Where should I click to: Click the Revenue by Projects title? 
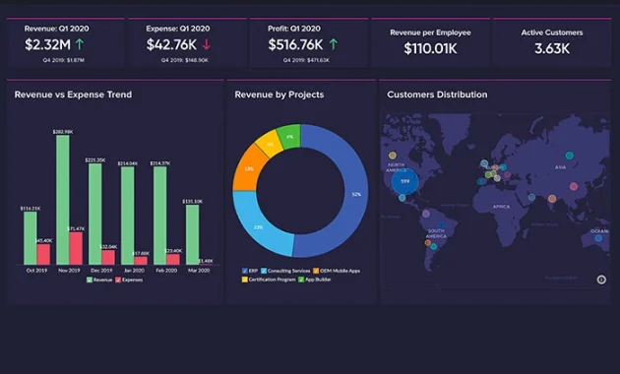pos(279,94)
